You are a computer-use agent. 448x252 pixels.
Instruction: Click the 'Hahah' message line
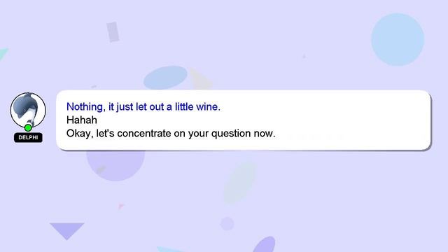pos(82,120)
